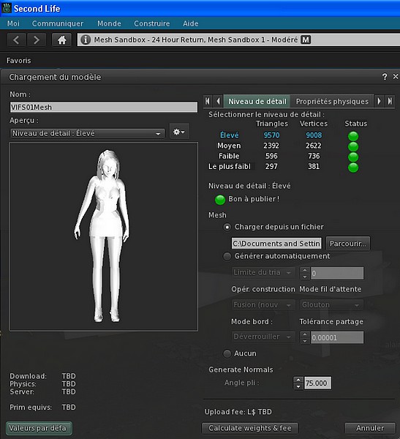
Task: Click the mesh file path field
Action: coord(276,244)
